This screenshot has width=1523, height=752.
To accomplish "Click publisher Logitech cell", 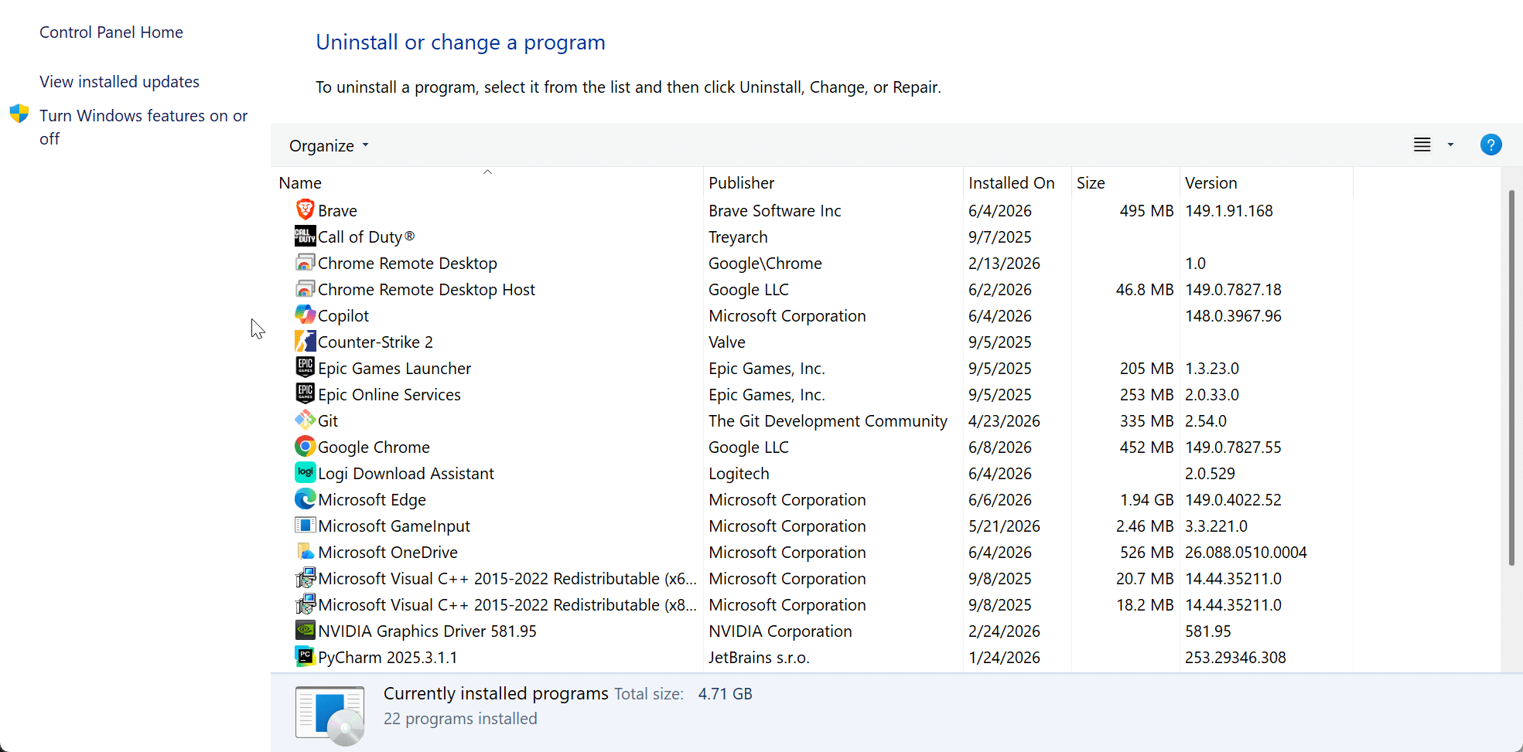I will 739,474.
